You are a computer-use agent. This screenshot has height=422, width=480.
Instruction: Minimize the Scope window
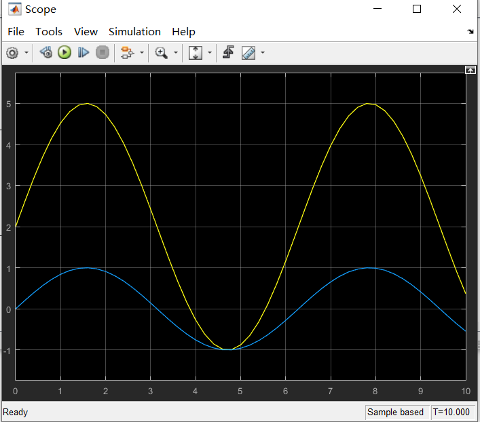(377, 9)
